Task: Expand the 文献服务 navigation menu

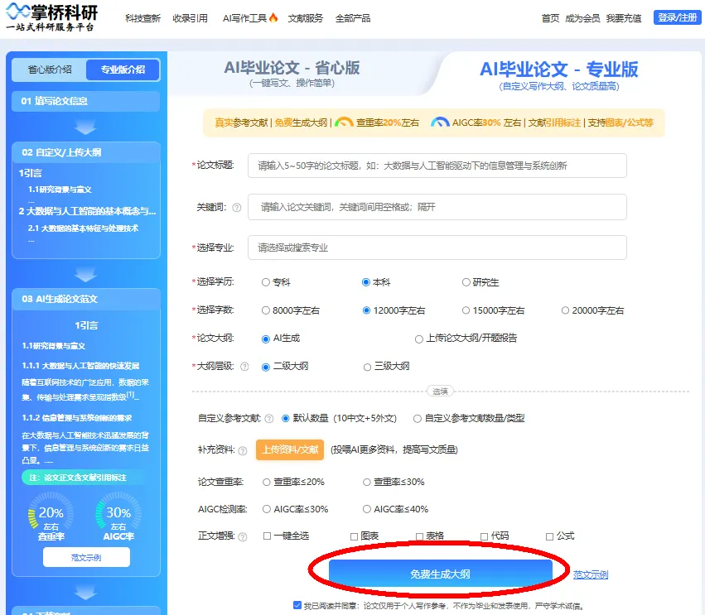Action: tap(306, 18)
